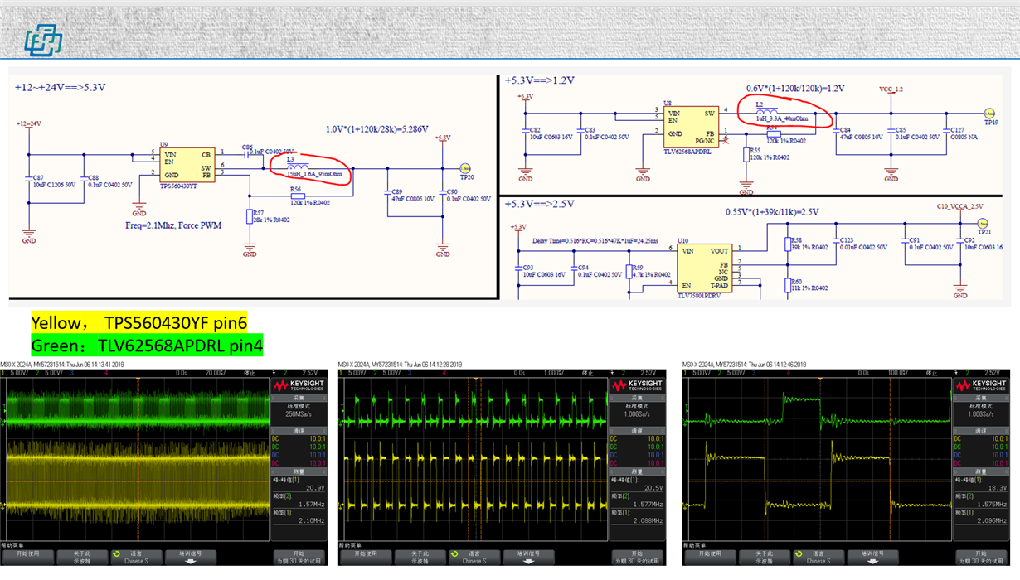The image size is (1020, 580).
Task: Click the language cycle icon on the 20.9V scope
Action: coord(116,554)
